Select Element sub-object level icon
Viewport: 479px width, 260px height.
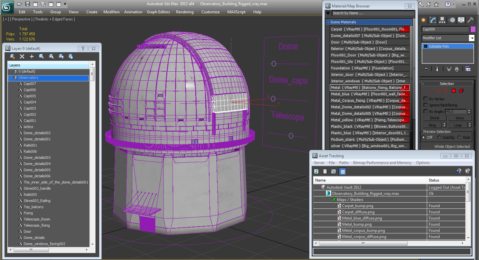461,91
